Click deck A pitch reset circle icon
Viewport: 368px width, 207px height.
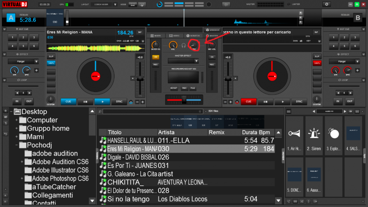tap(131, 102)
